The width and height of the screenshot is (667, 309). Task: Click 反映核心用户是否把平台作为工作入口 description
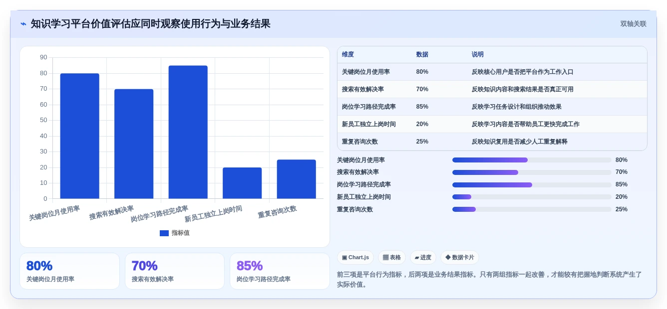pyautogui.click(x=523, y=72)
